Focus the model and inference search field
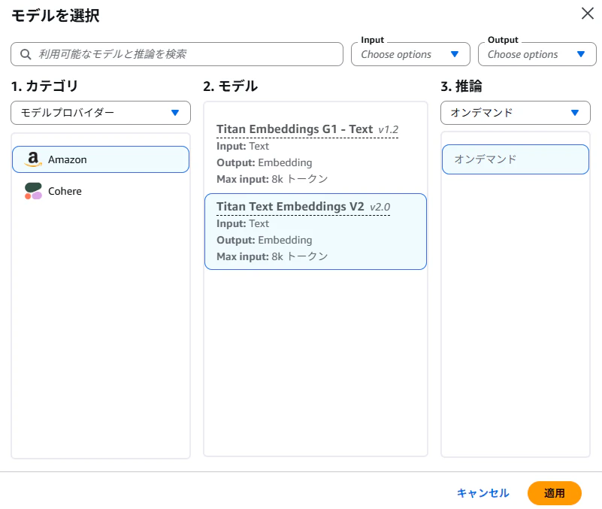602x509 pixels. [177, 54]
